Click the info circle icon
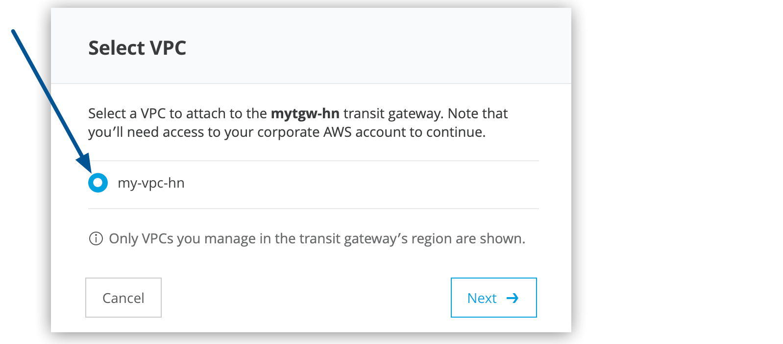Screen dimensions: 783x344 coord(96,239)
